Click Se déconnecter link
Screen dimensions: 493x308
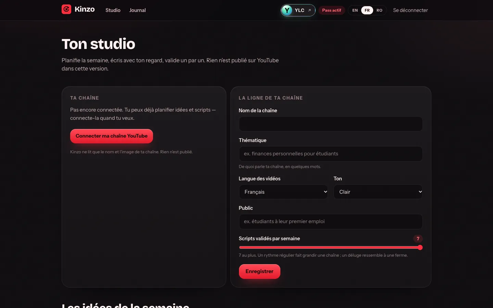(x=410, y=10)
